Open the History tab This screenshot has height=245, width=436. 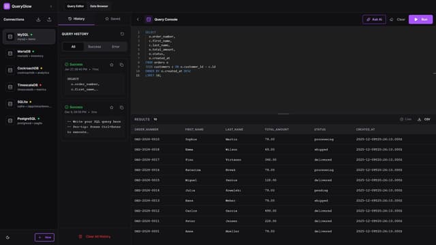(76, 19)
